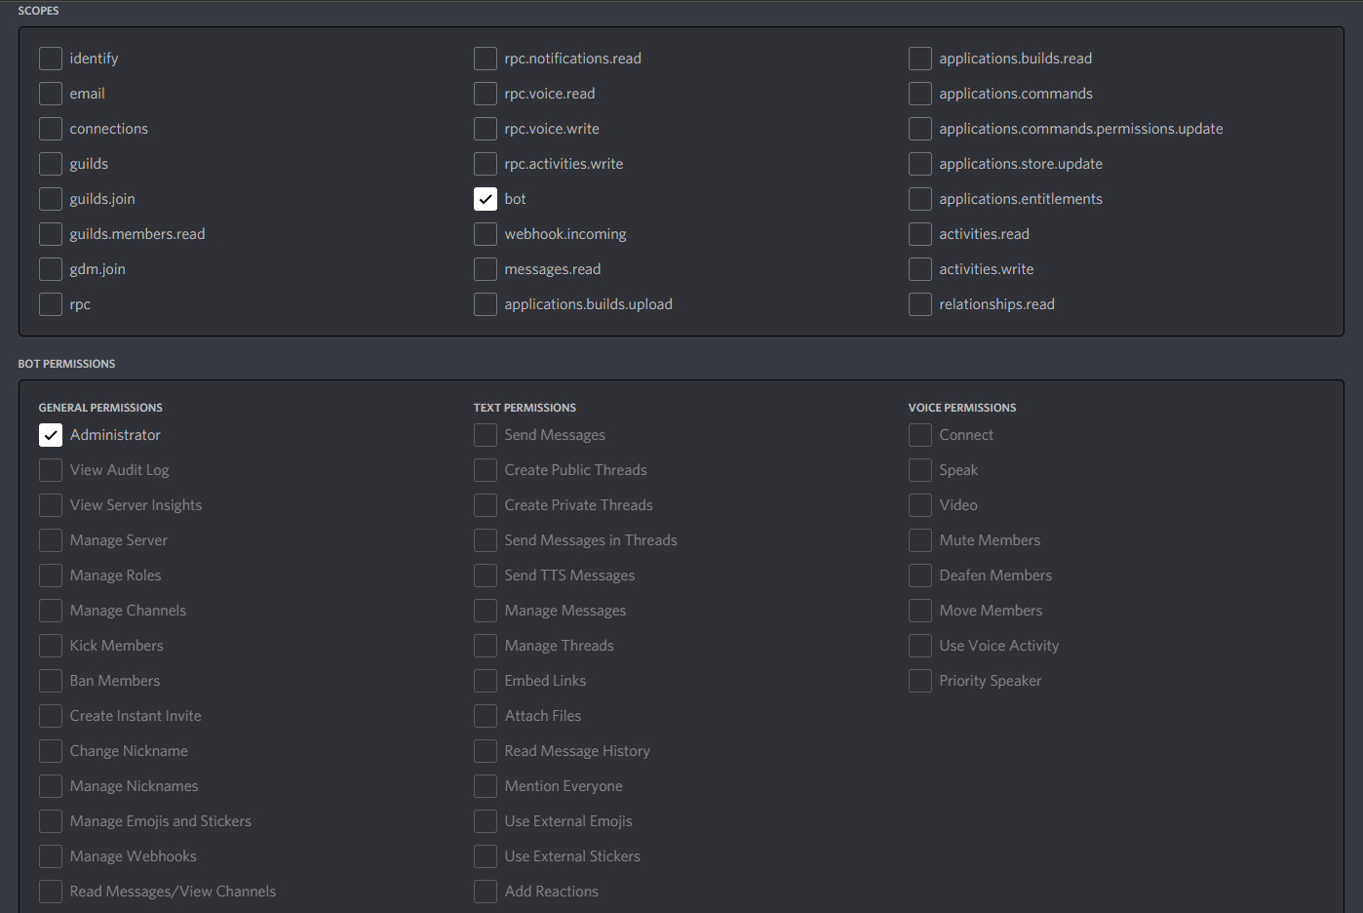Check applications.commands.permissions.update scope
The image size is (1363, 913).
coord(920,129)
